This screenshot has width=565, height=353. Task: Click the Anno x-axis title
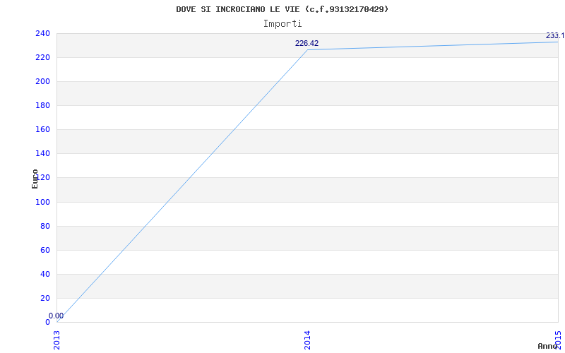point(548,346)
